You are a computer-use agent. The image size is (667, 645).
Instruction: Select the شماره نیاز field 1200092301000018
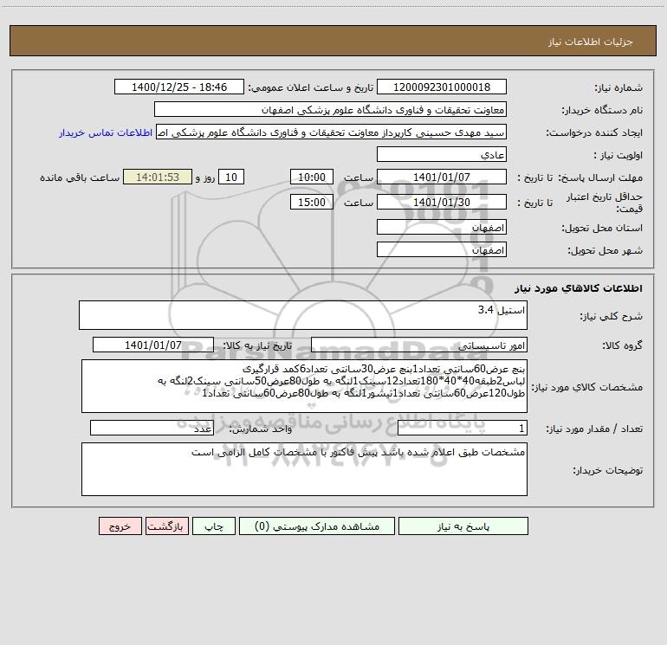point(442,87)
